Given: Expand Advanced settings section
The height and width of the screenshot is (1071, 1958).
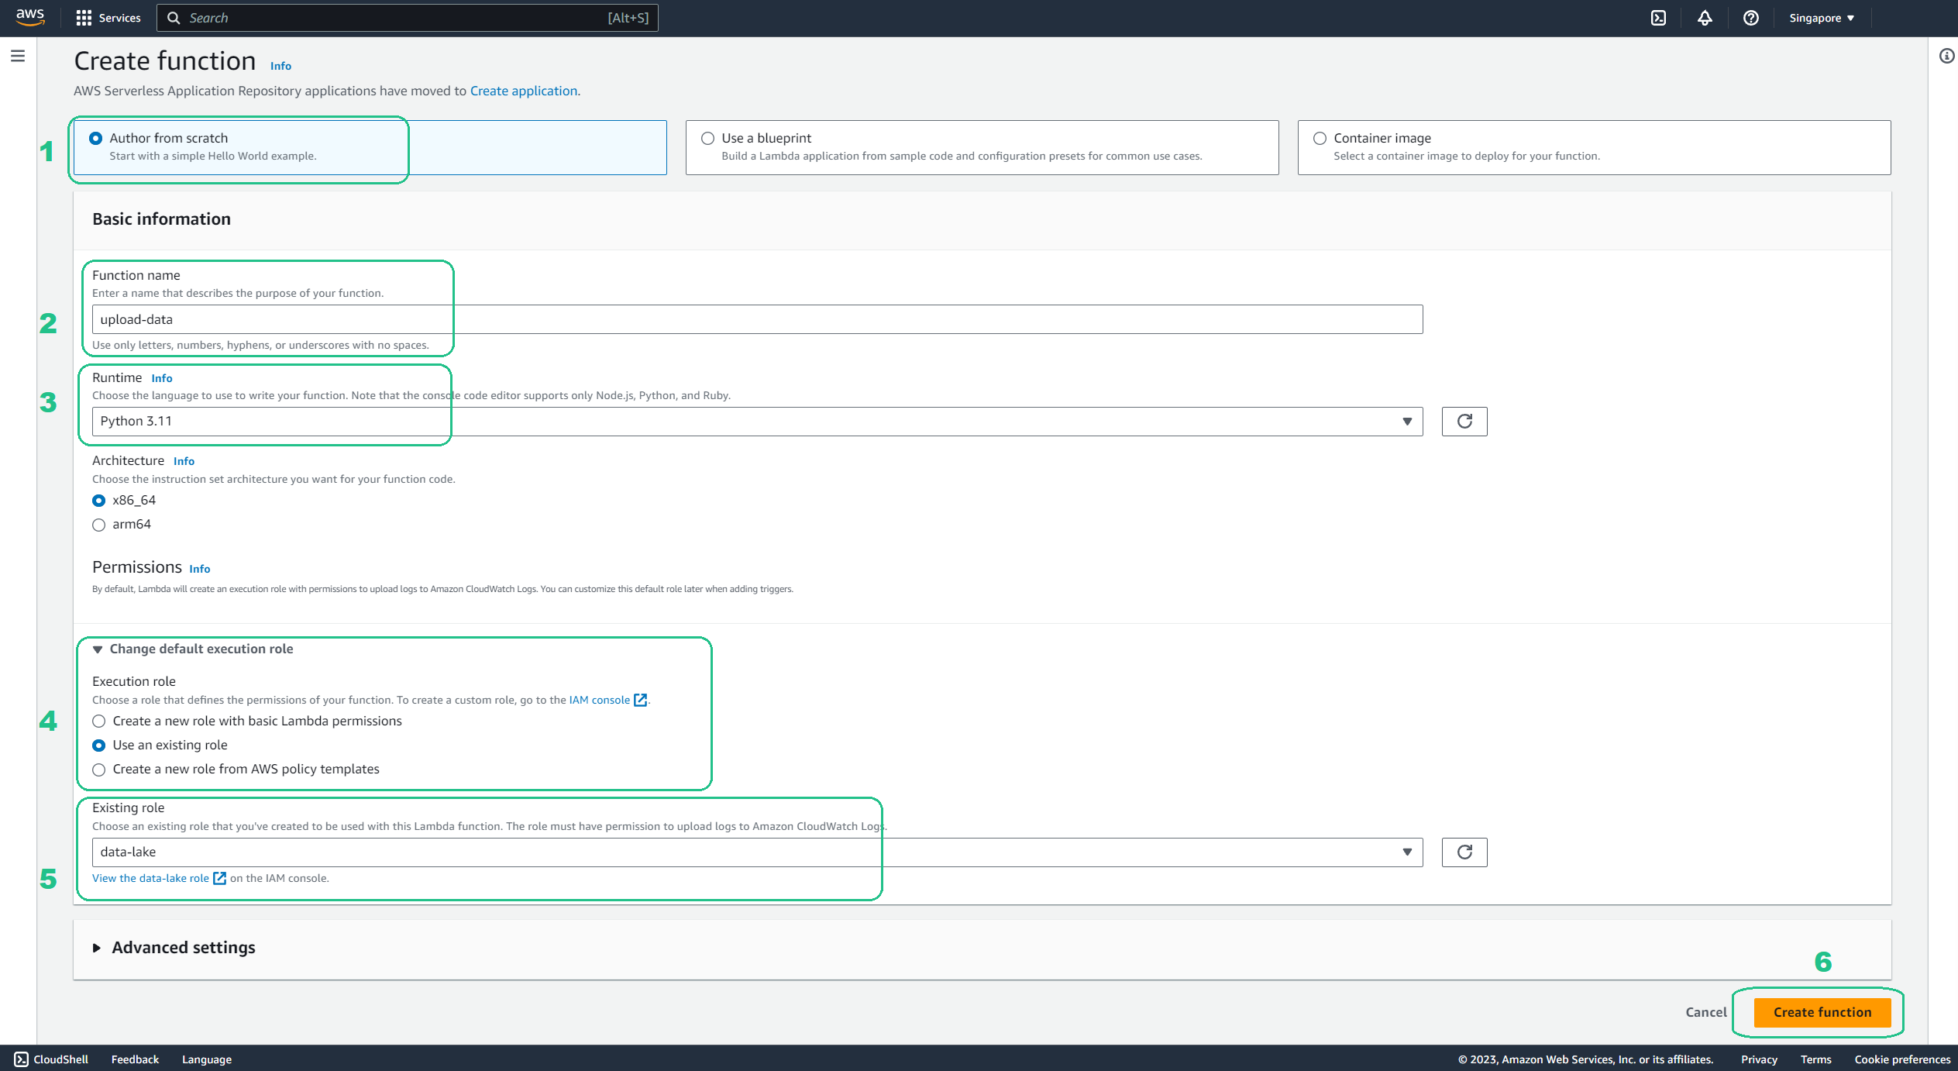Looking at the screenshot, I should [x=174, y=948].
